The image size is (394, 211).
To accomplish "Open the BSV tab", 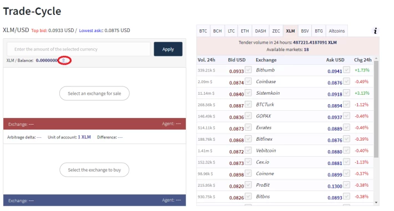I will (x=305, y=31).
